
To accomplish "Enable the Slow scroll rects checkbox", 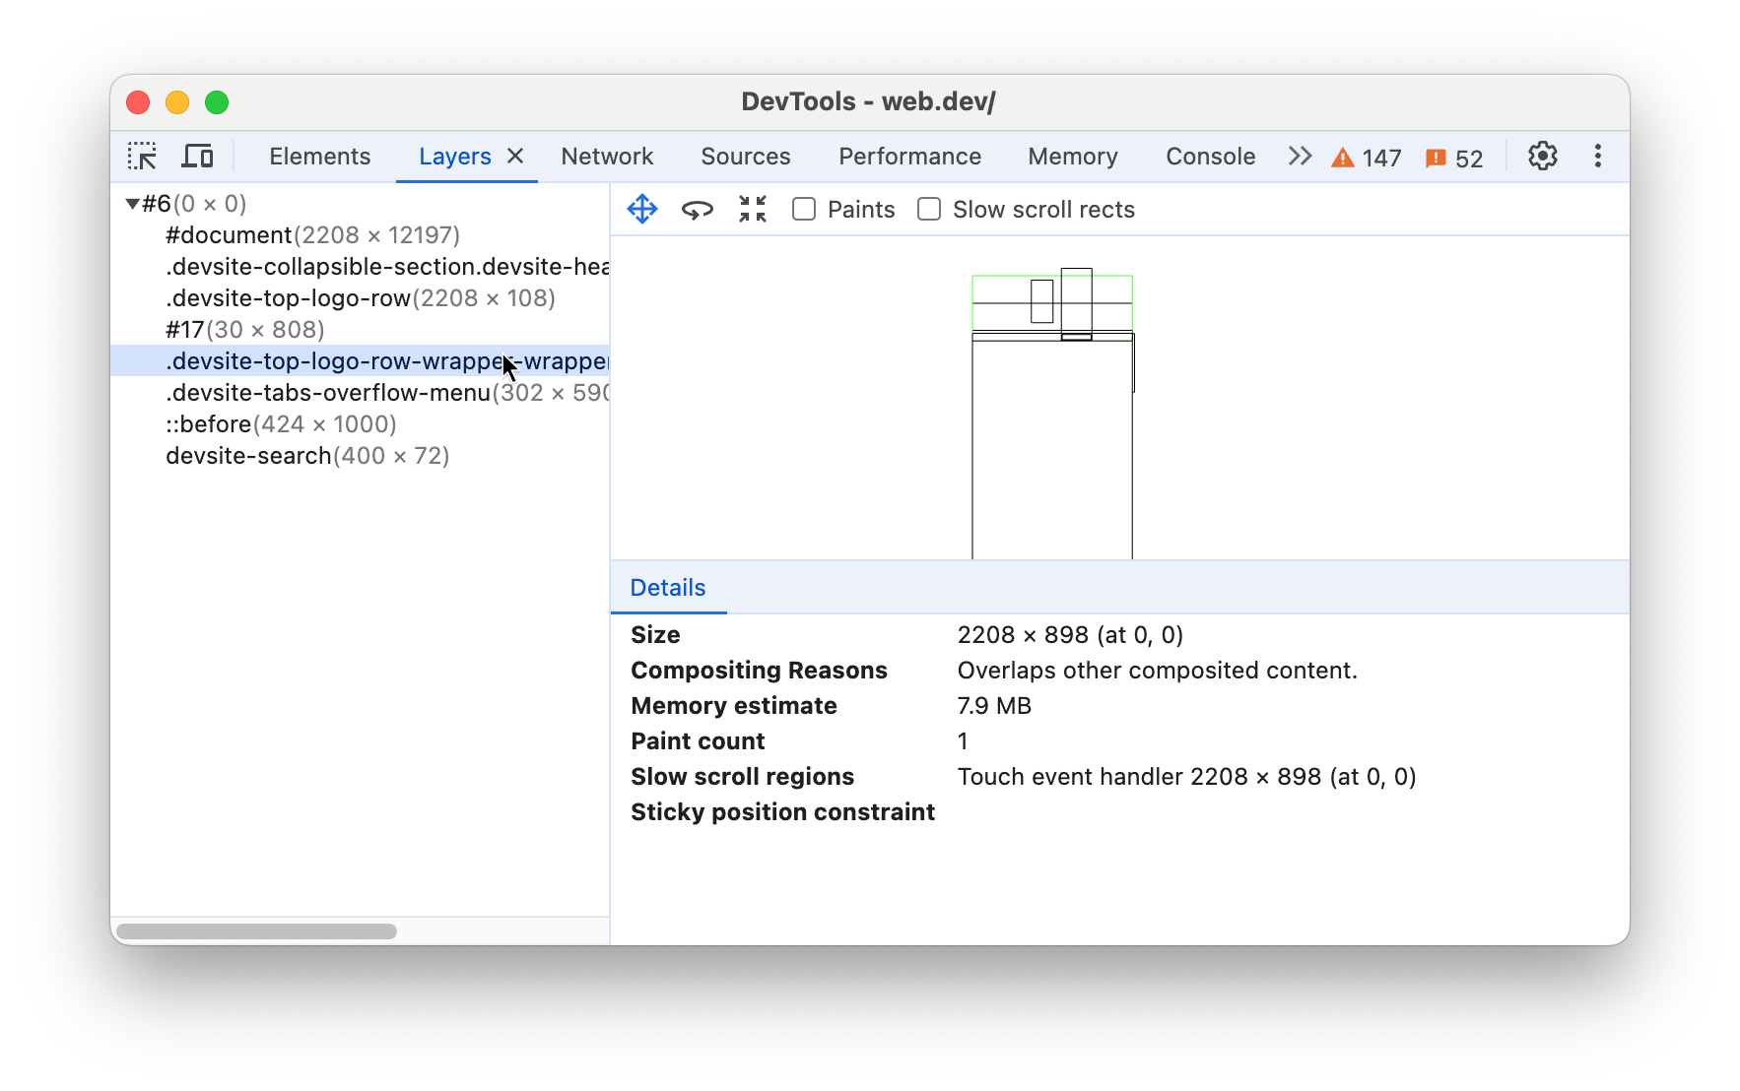I will pos(928,209).
